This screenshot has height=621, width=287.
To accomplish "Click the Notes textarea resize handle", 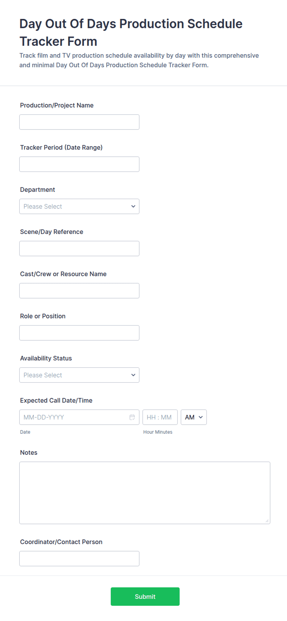I will tap(267, 521).
